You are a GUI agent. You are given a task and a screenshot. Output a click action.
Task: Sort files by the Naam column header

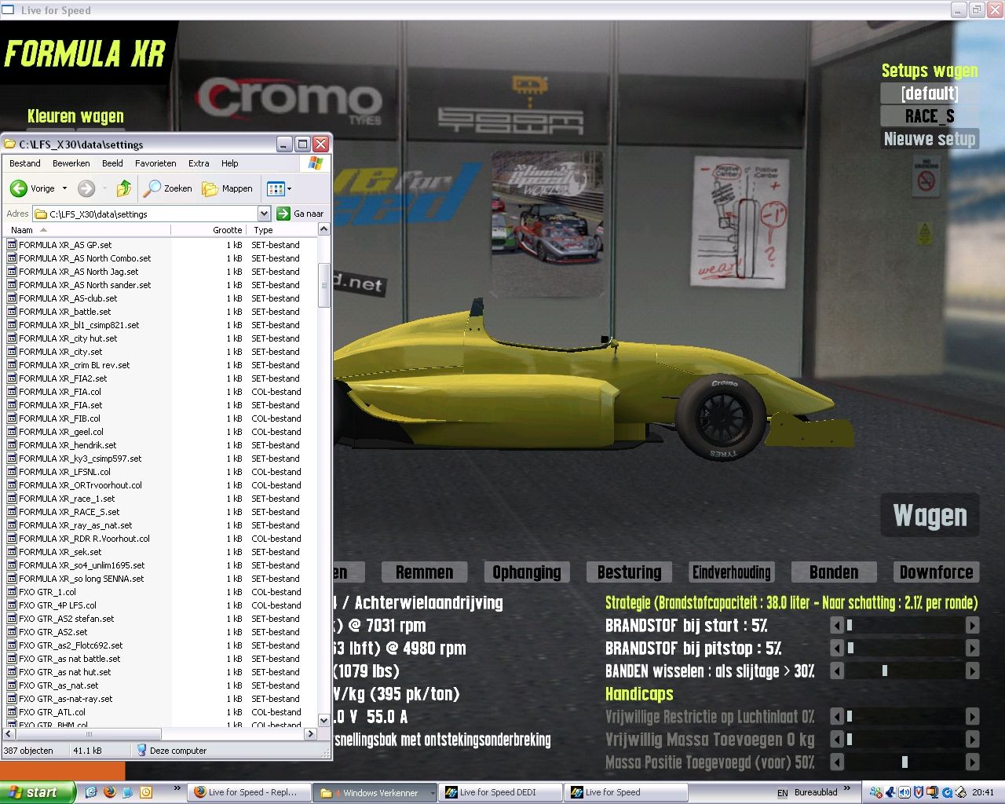point(88,230)
